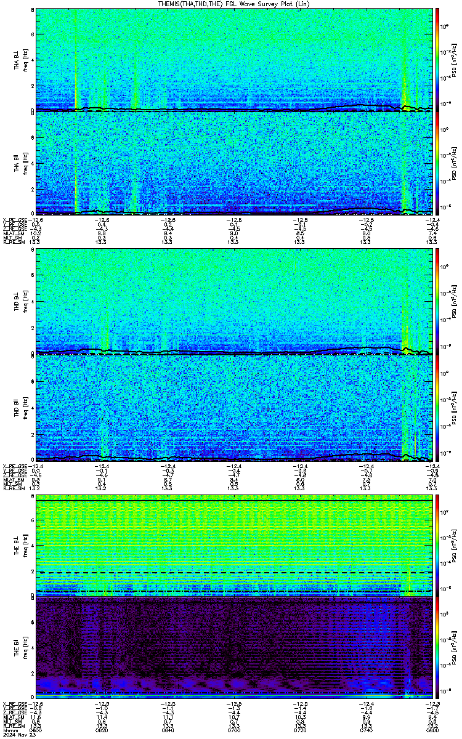Viewport: 462px width, 739px height.
Task: Click the 0640 time tick label
Action: point(168,730)
